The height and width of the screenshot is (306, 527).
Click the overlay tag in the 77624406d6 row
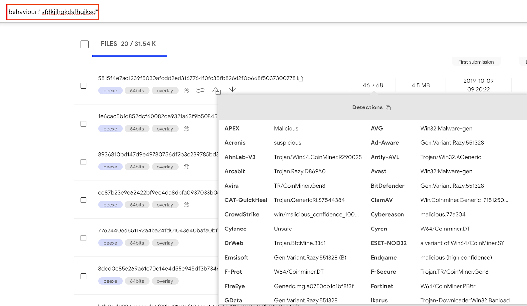pyautogui.click(x=165, y=243)
